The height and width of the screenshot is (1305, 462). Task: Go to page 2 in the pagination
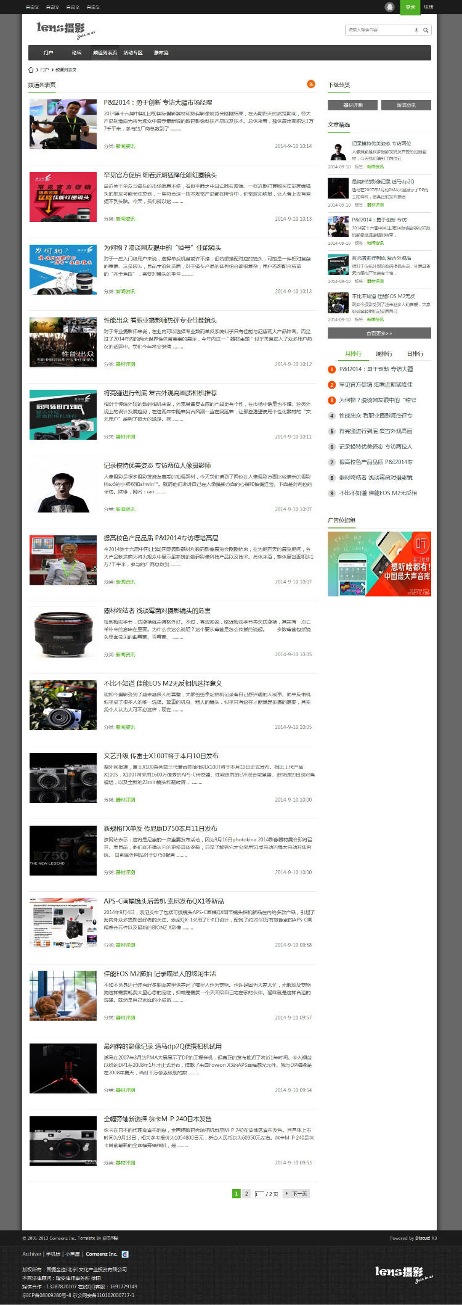coord(246,1193)
